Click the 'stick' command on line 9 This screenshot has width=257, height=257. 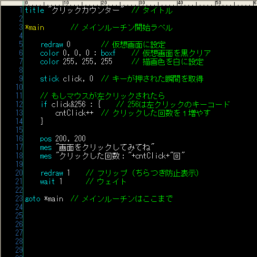coord(49,79)
